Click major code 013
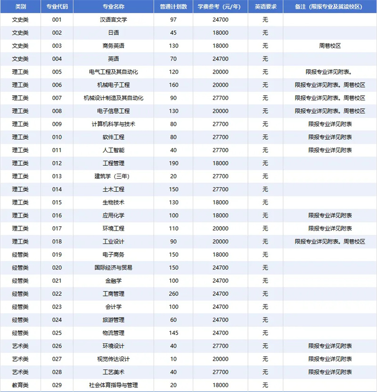This screenshot has height=392, width=377. (x=57, y=176)
